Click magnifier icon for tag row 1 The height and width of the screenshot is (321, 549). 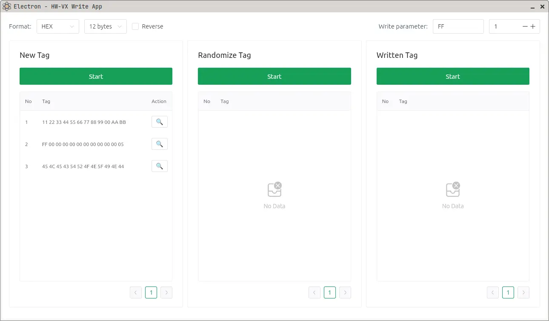pyautogui.click(x=160, y=122)
